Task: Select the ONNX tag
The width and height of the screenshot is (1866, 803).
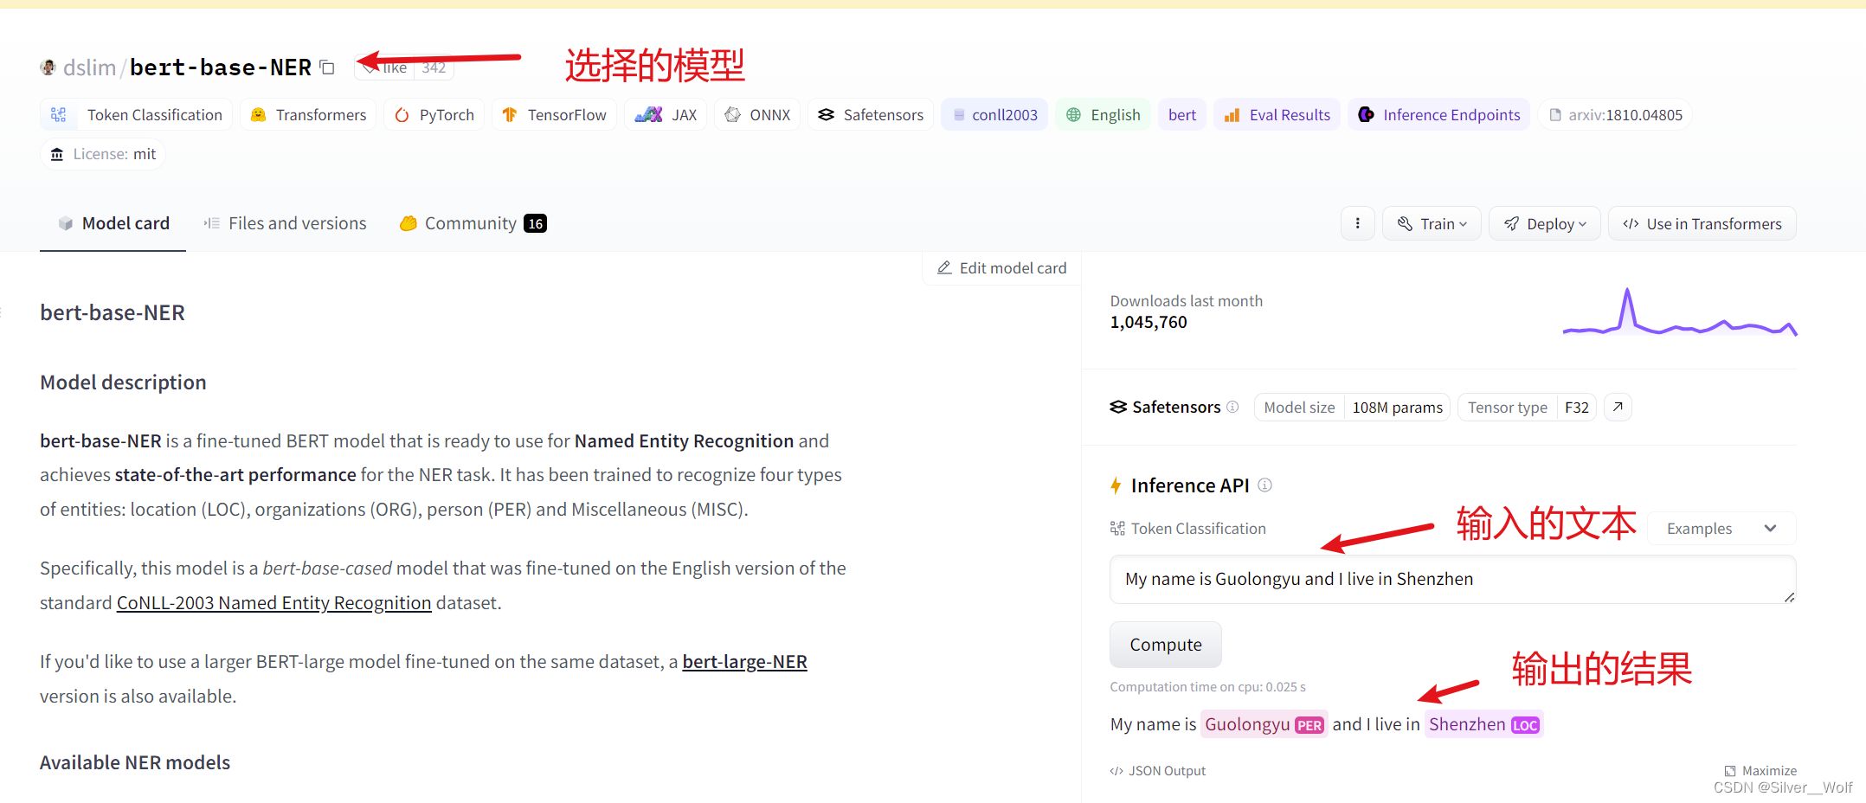Action: pos(757,115)
